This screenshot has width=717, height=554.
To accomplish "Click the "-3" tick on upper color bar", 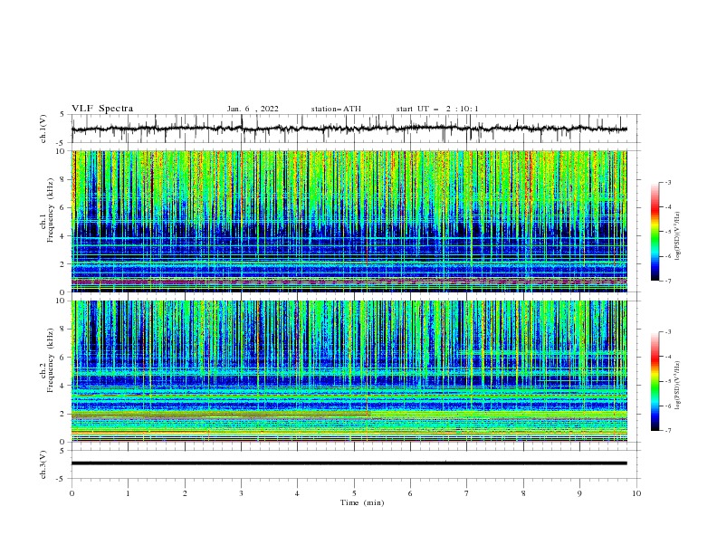I will tap(667, 182).
